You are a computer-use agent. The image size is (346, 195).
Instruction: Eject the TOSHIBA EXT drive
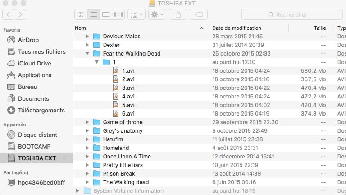tap(65, 158)
